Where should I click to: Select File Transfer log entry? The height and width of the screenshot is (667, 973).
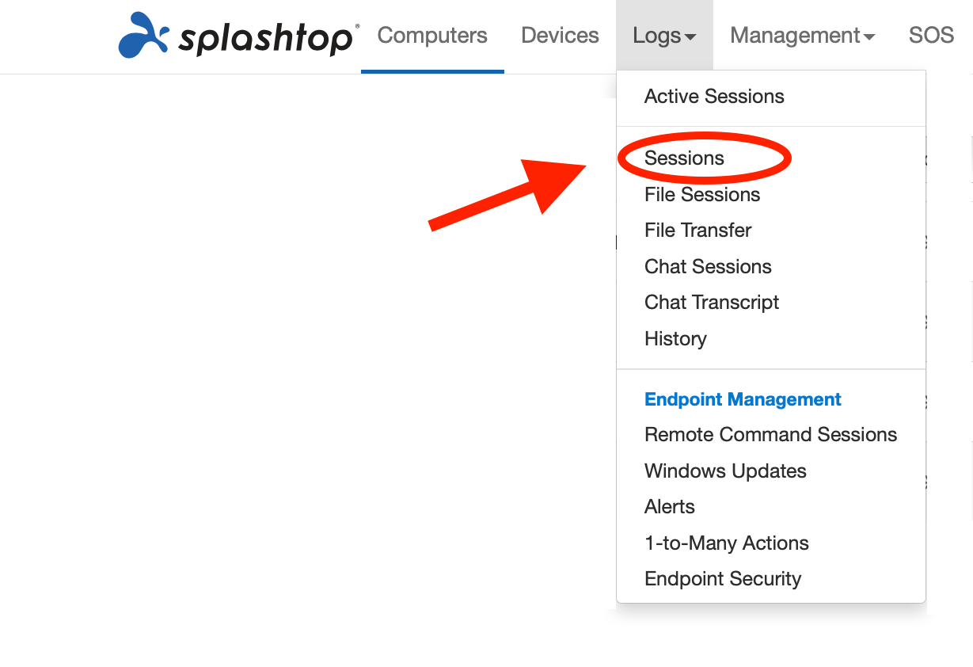[698, 231]
